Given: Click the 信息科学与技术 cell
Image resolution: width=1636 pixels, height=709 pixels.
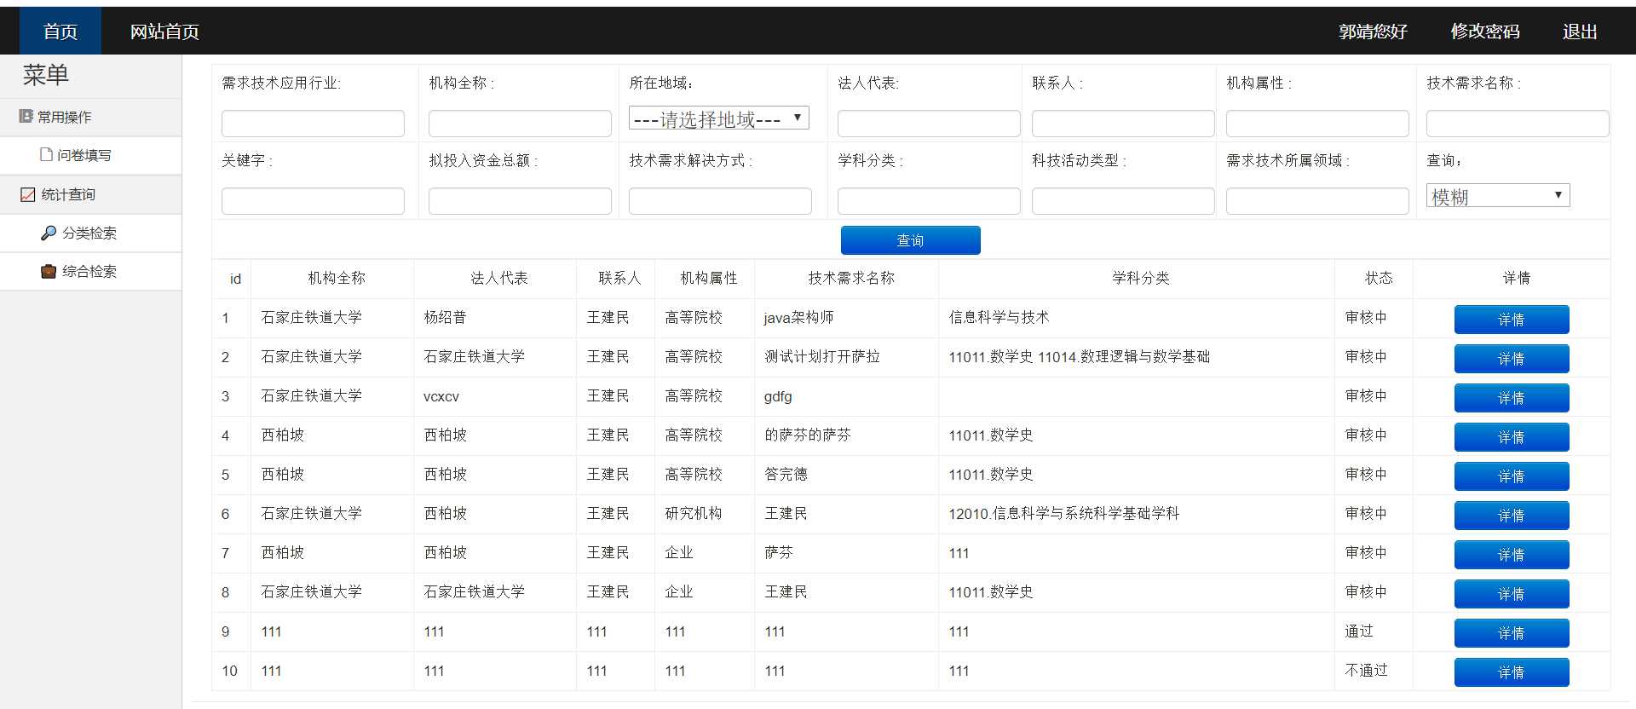Looking at the screenshot, I should coord(999,317).
